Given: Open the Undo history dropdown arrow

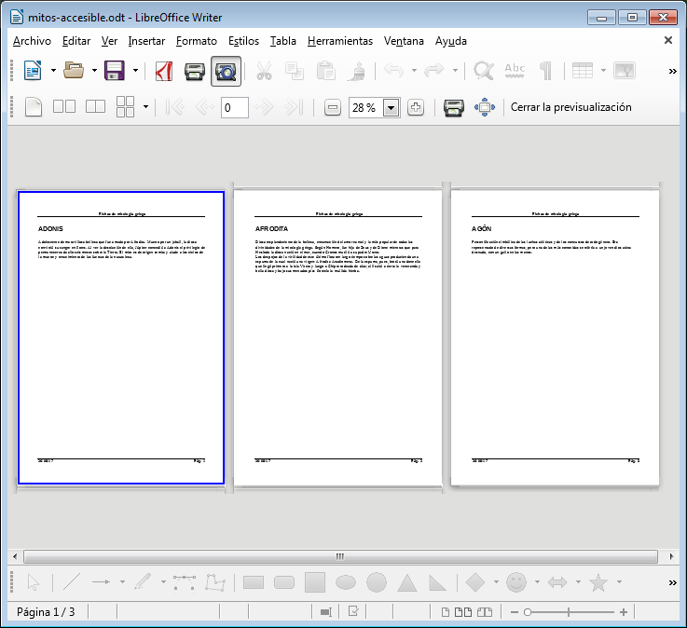Looking at the screenshot, I should point(414,71).
